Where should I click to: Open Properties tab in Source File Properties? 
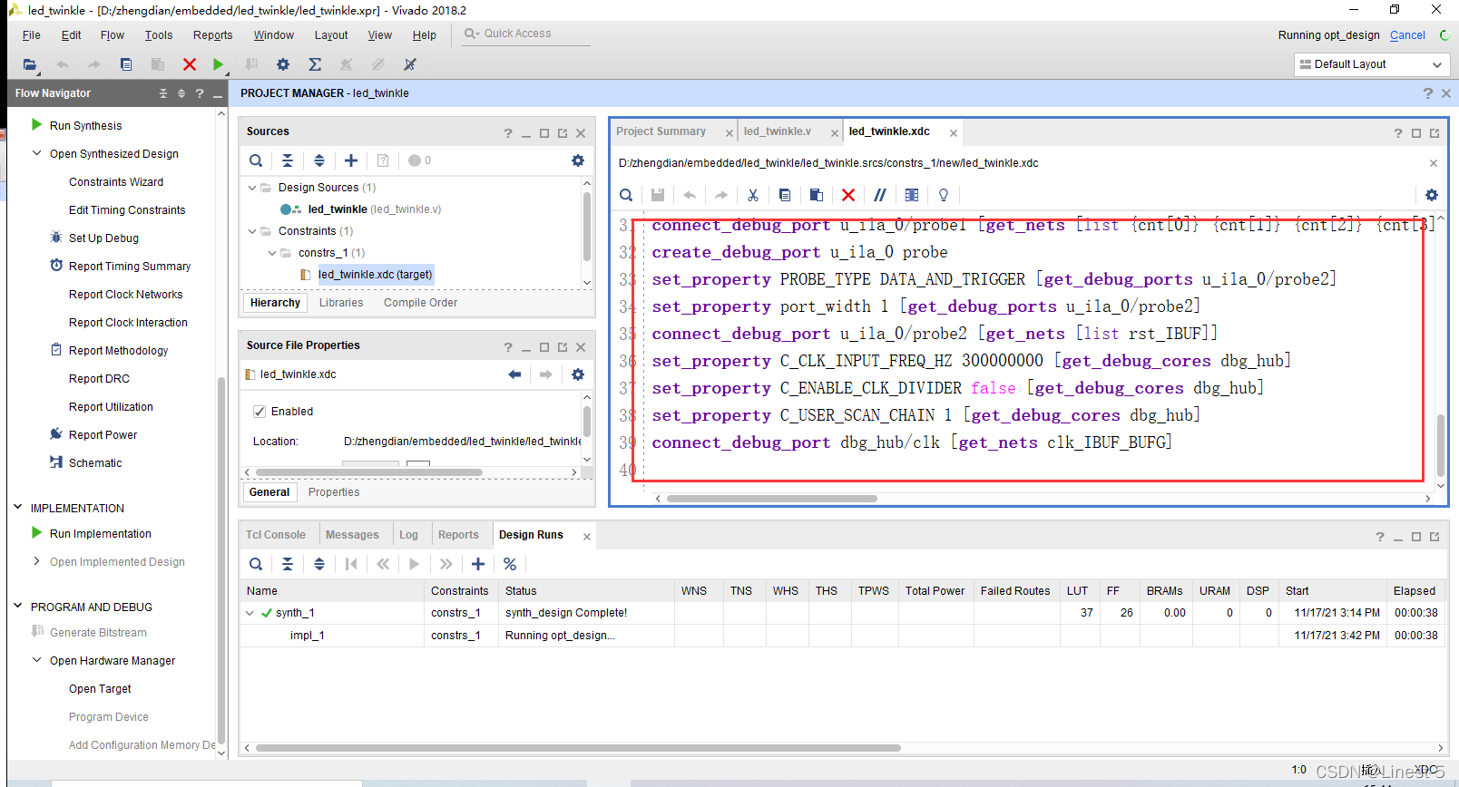pos(334,492)
